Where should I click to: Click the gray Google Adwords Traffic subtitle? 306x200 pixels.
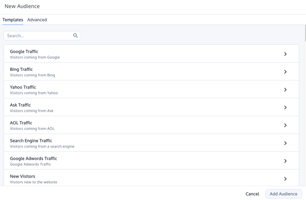(x=31, y=164)
